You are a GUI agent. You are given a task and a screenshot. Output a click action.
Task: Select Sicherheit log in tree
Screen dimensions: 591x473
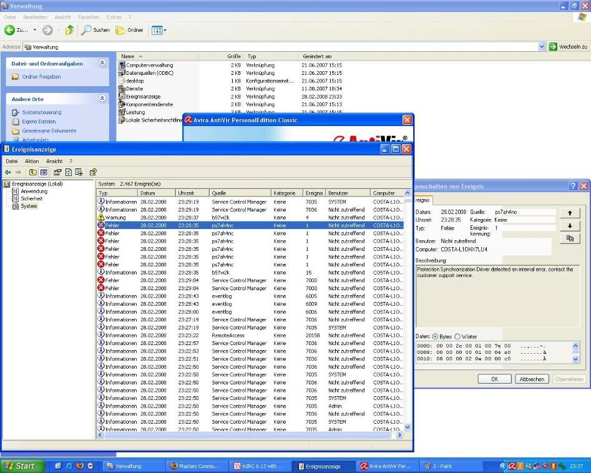coord(32,198)
